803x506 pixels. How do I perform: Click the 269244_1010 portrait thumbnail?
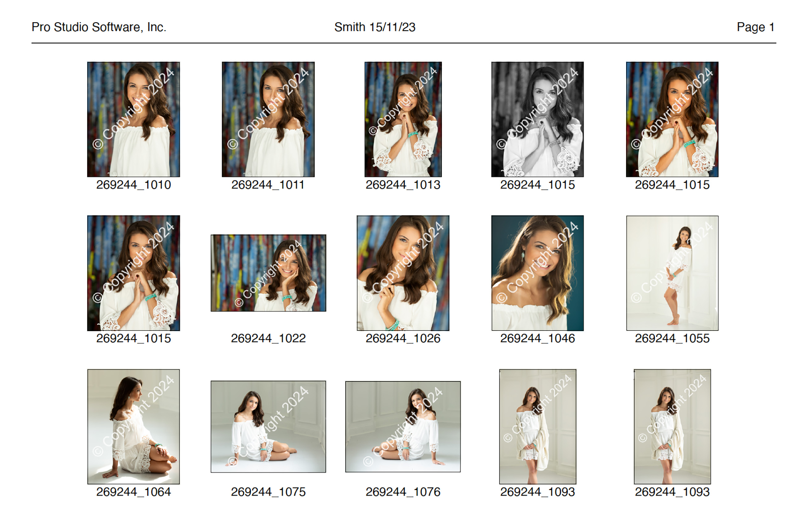133,119
